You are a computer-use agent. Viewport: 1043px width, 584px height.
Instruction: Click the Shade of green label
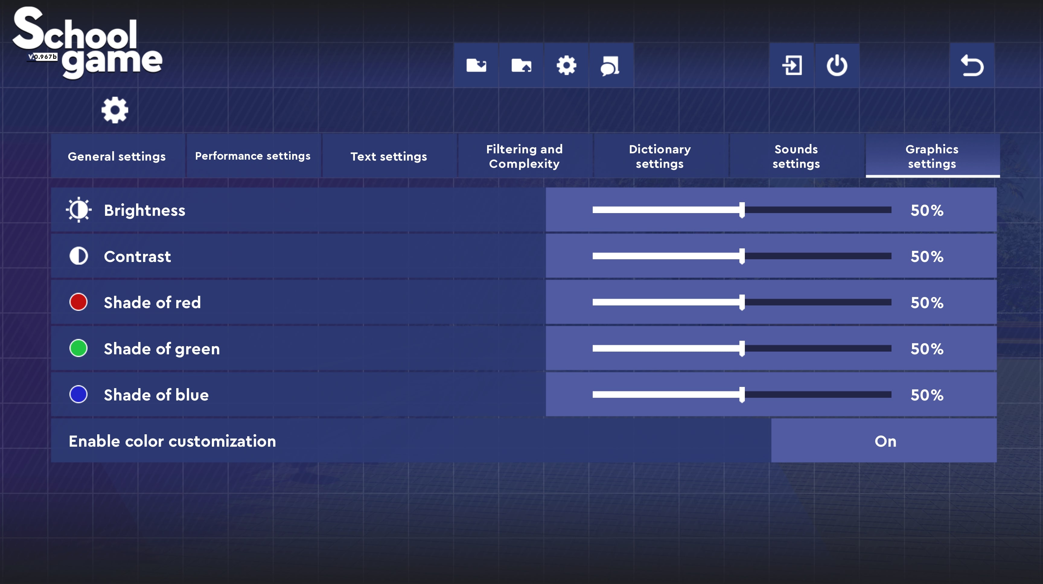[x=162, y=349]
